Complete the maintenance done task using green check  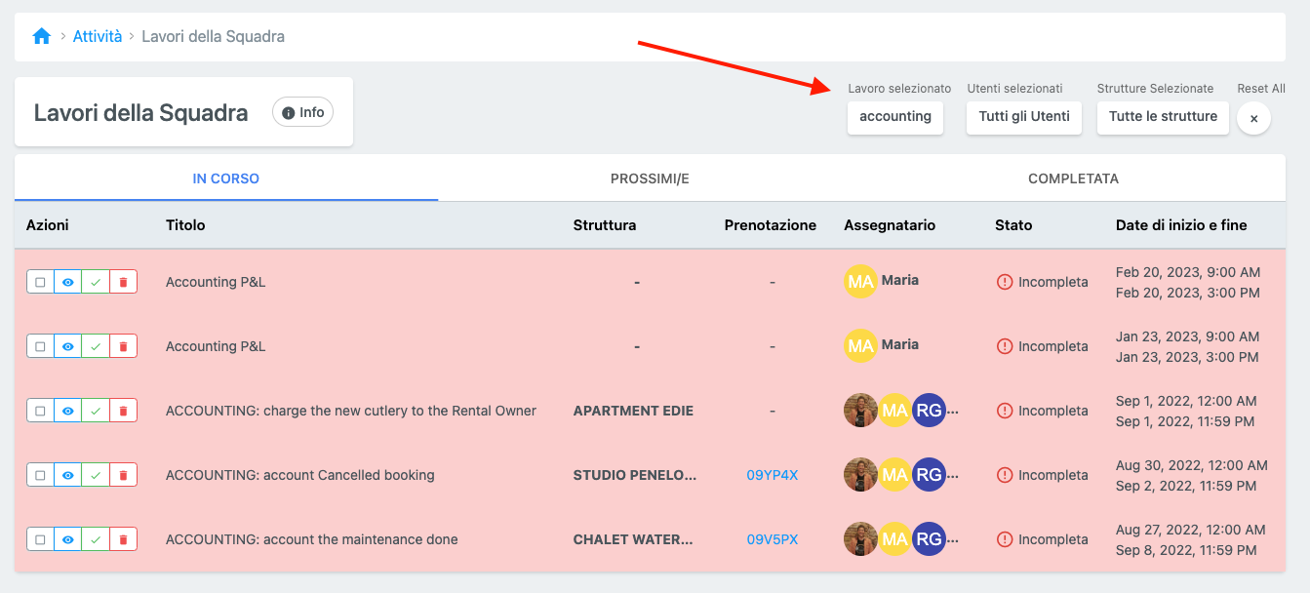(x=96, y=539)
